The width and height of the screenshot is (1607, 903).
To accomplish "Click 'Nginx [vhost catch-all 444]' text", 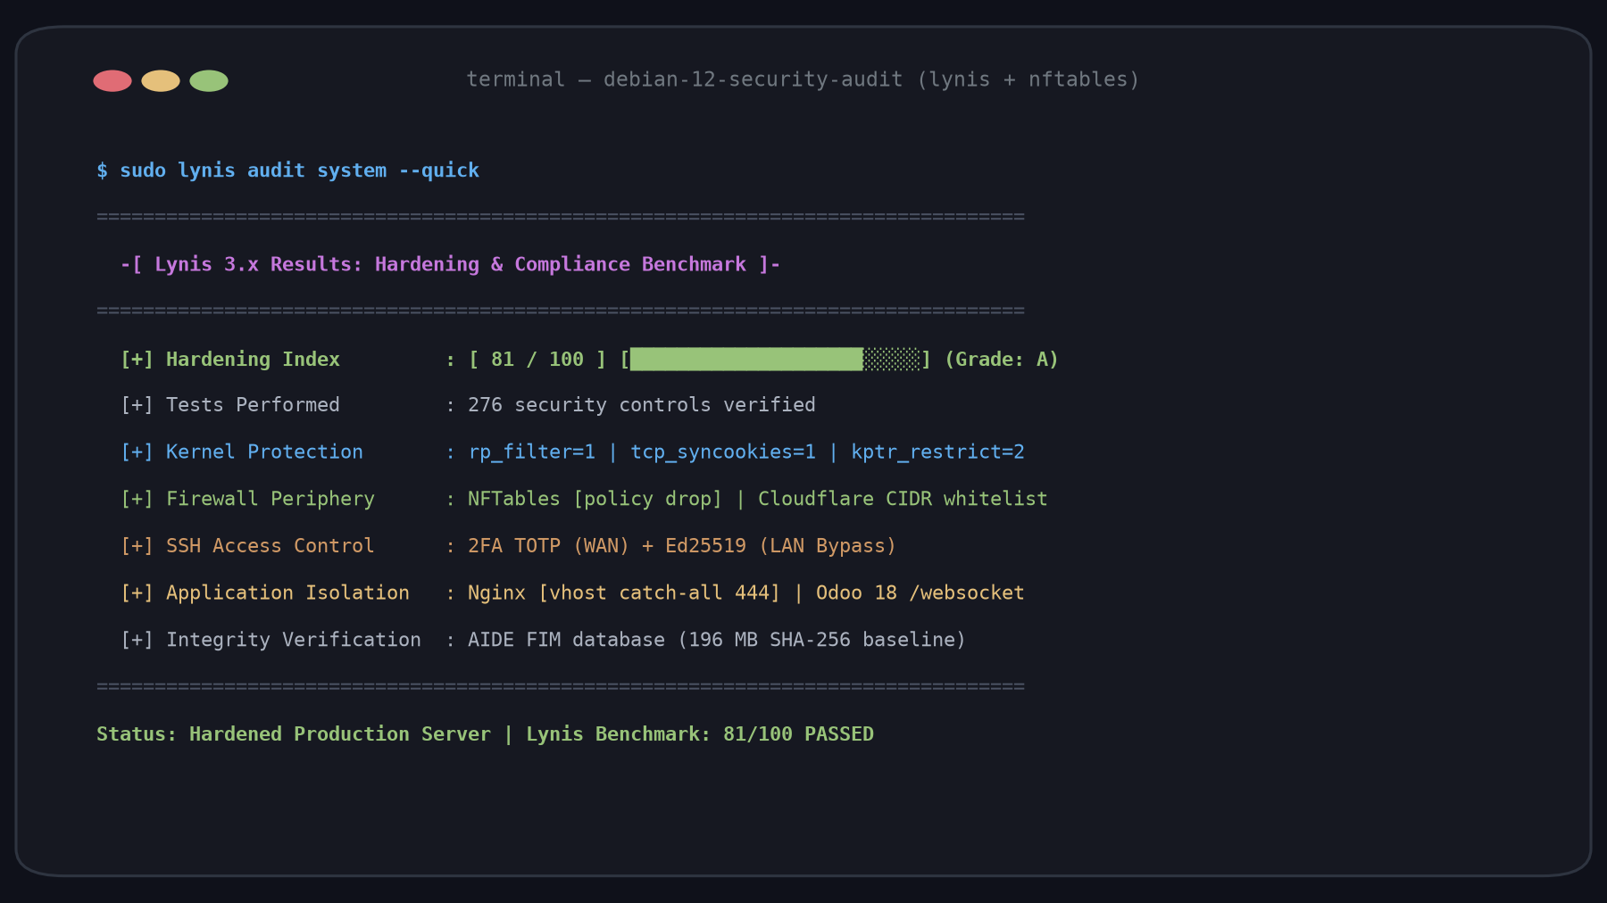I will pos(624,593).
